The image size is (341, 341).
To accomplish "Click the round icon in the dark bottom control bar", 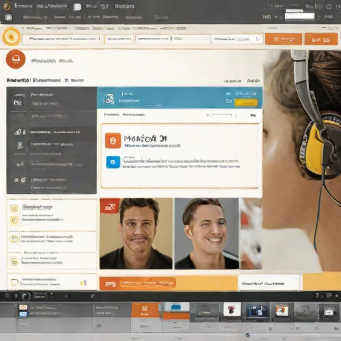I will point(25,296).
